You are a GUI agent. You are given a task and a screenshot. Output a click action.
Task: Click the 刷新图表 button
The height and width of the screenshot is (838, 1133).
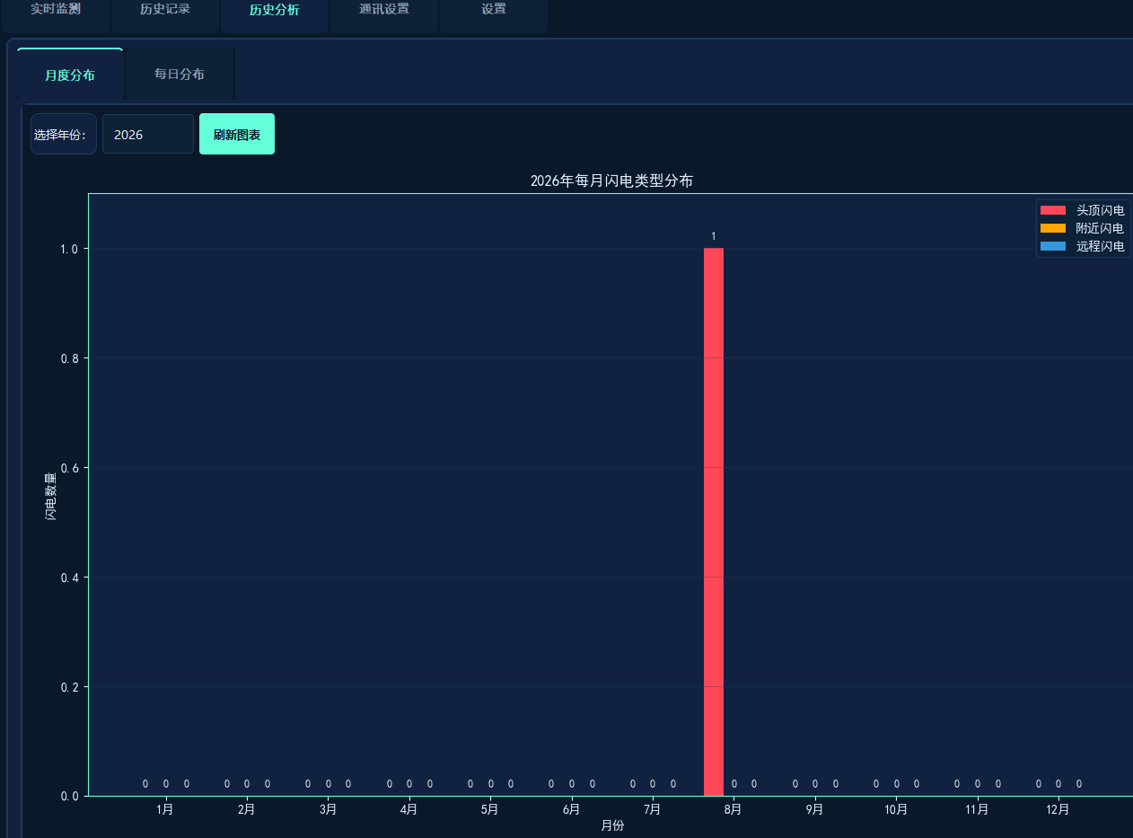[x=237, y=134]
